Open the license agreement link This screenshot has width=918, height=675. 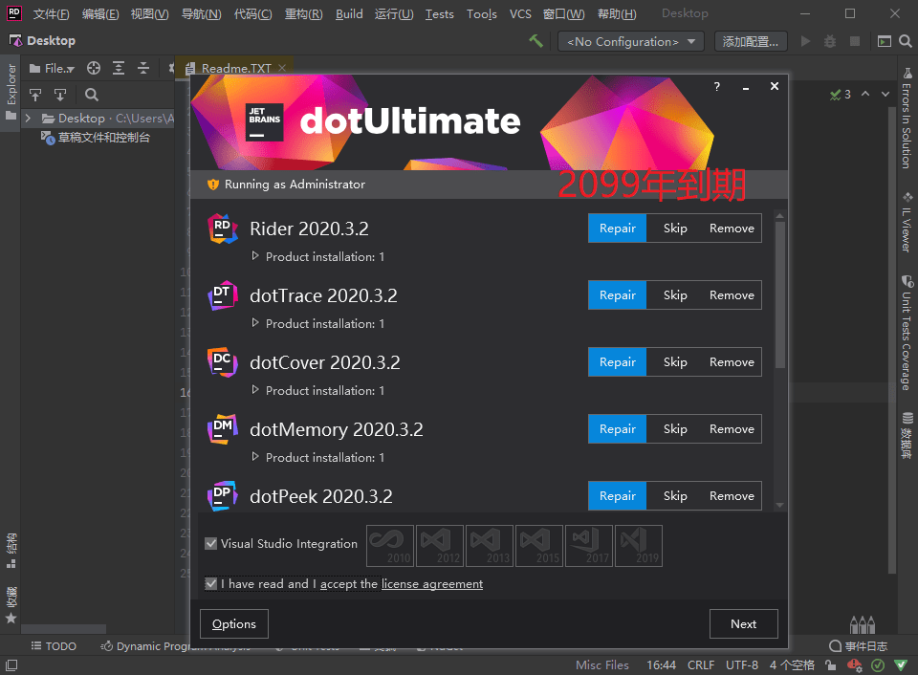[432, 583]
